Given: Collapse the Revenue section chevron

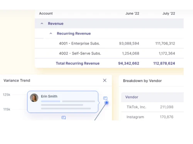Looking at the screenshot, I should click(42, 23).
